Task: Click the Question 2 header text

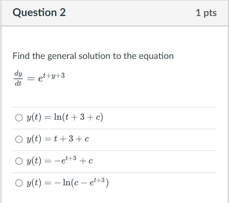Action: (39, 12)
